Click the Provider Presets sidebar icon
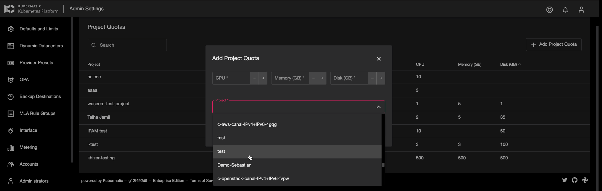Screen dimensions: 602x191 coord(11,63)
